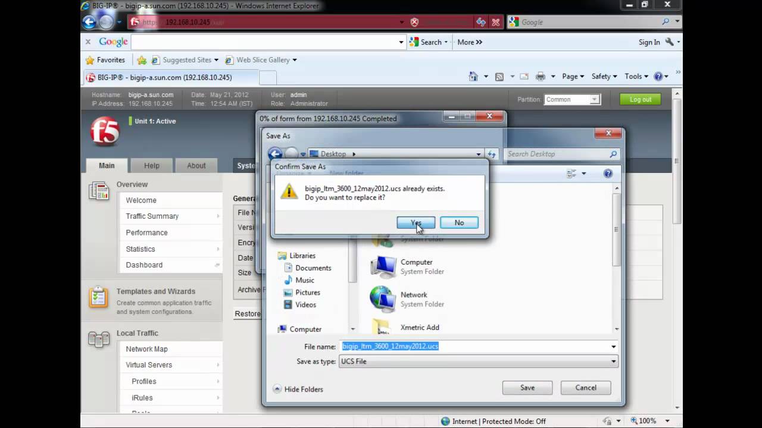762x428 pixels.
Task: Edit the File name field
Action: [x=474, y=346]
